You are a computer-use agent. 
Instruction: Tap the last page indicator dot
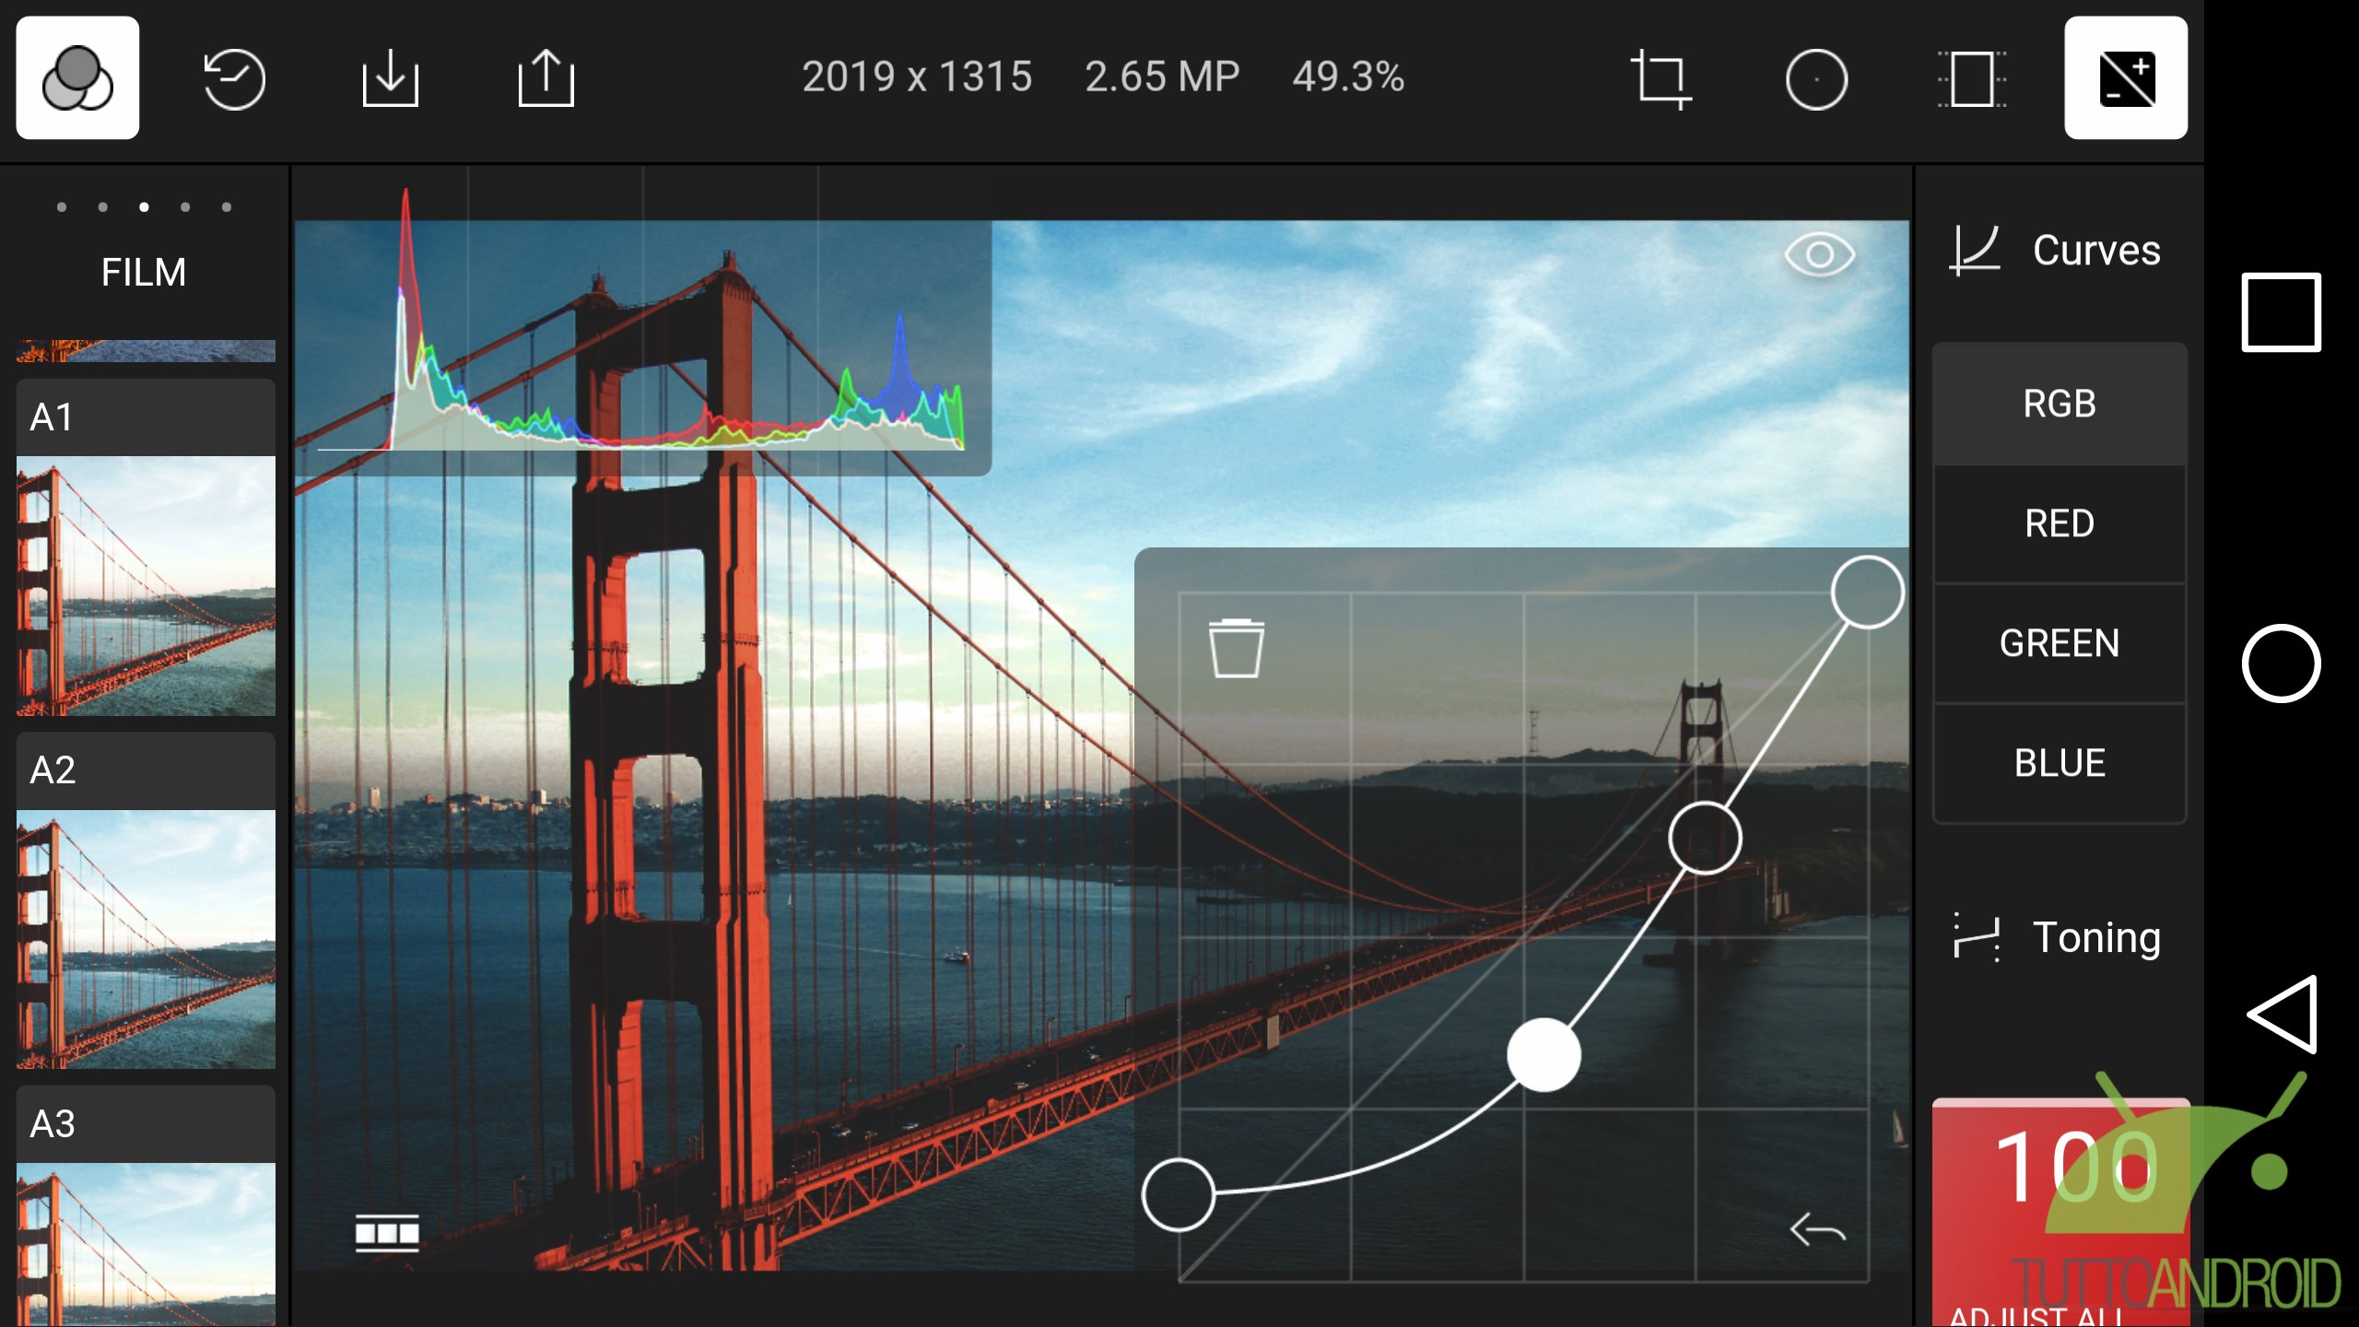point(227,207)
